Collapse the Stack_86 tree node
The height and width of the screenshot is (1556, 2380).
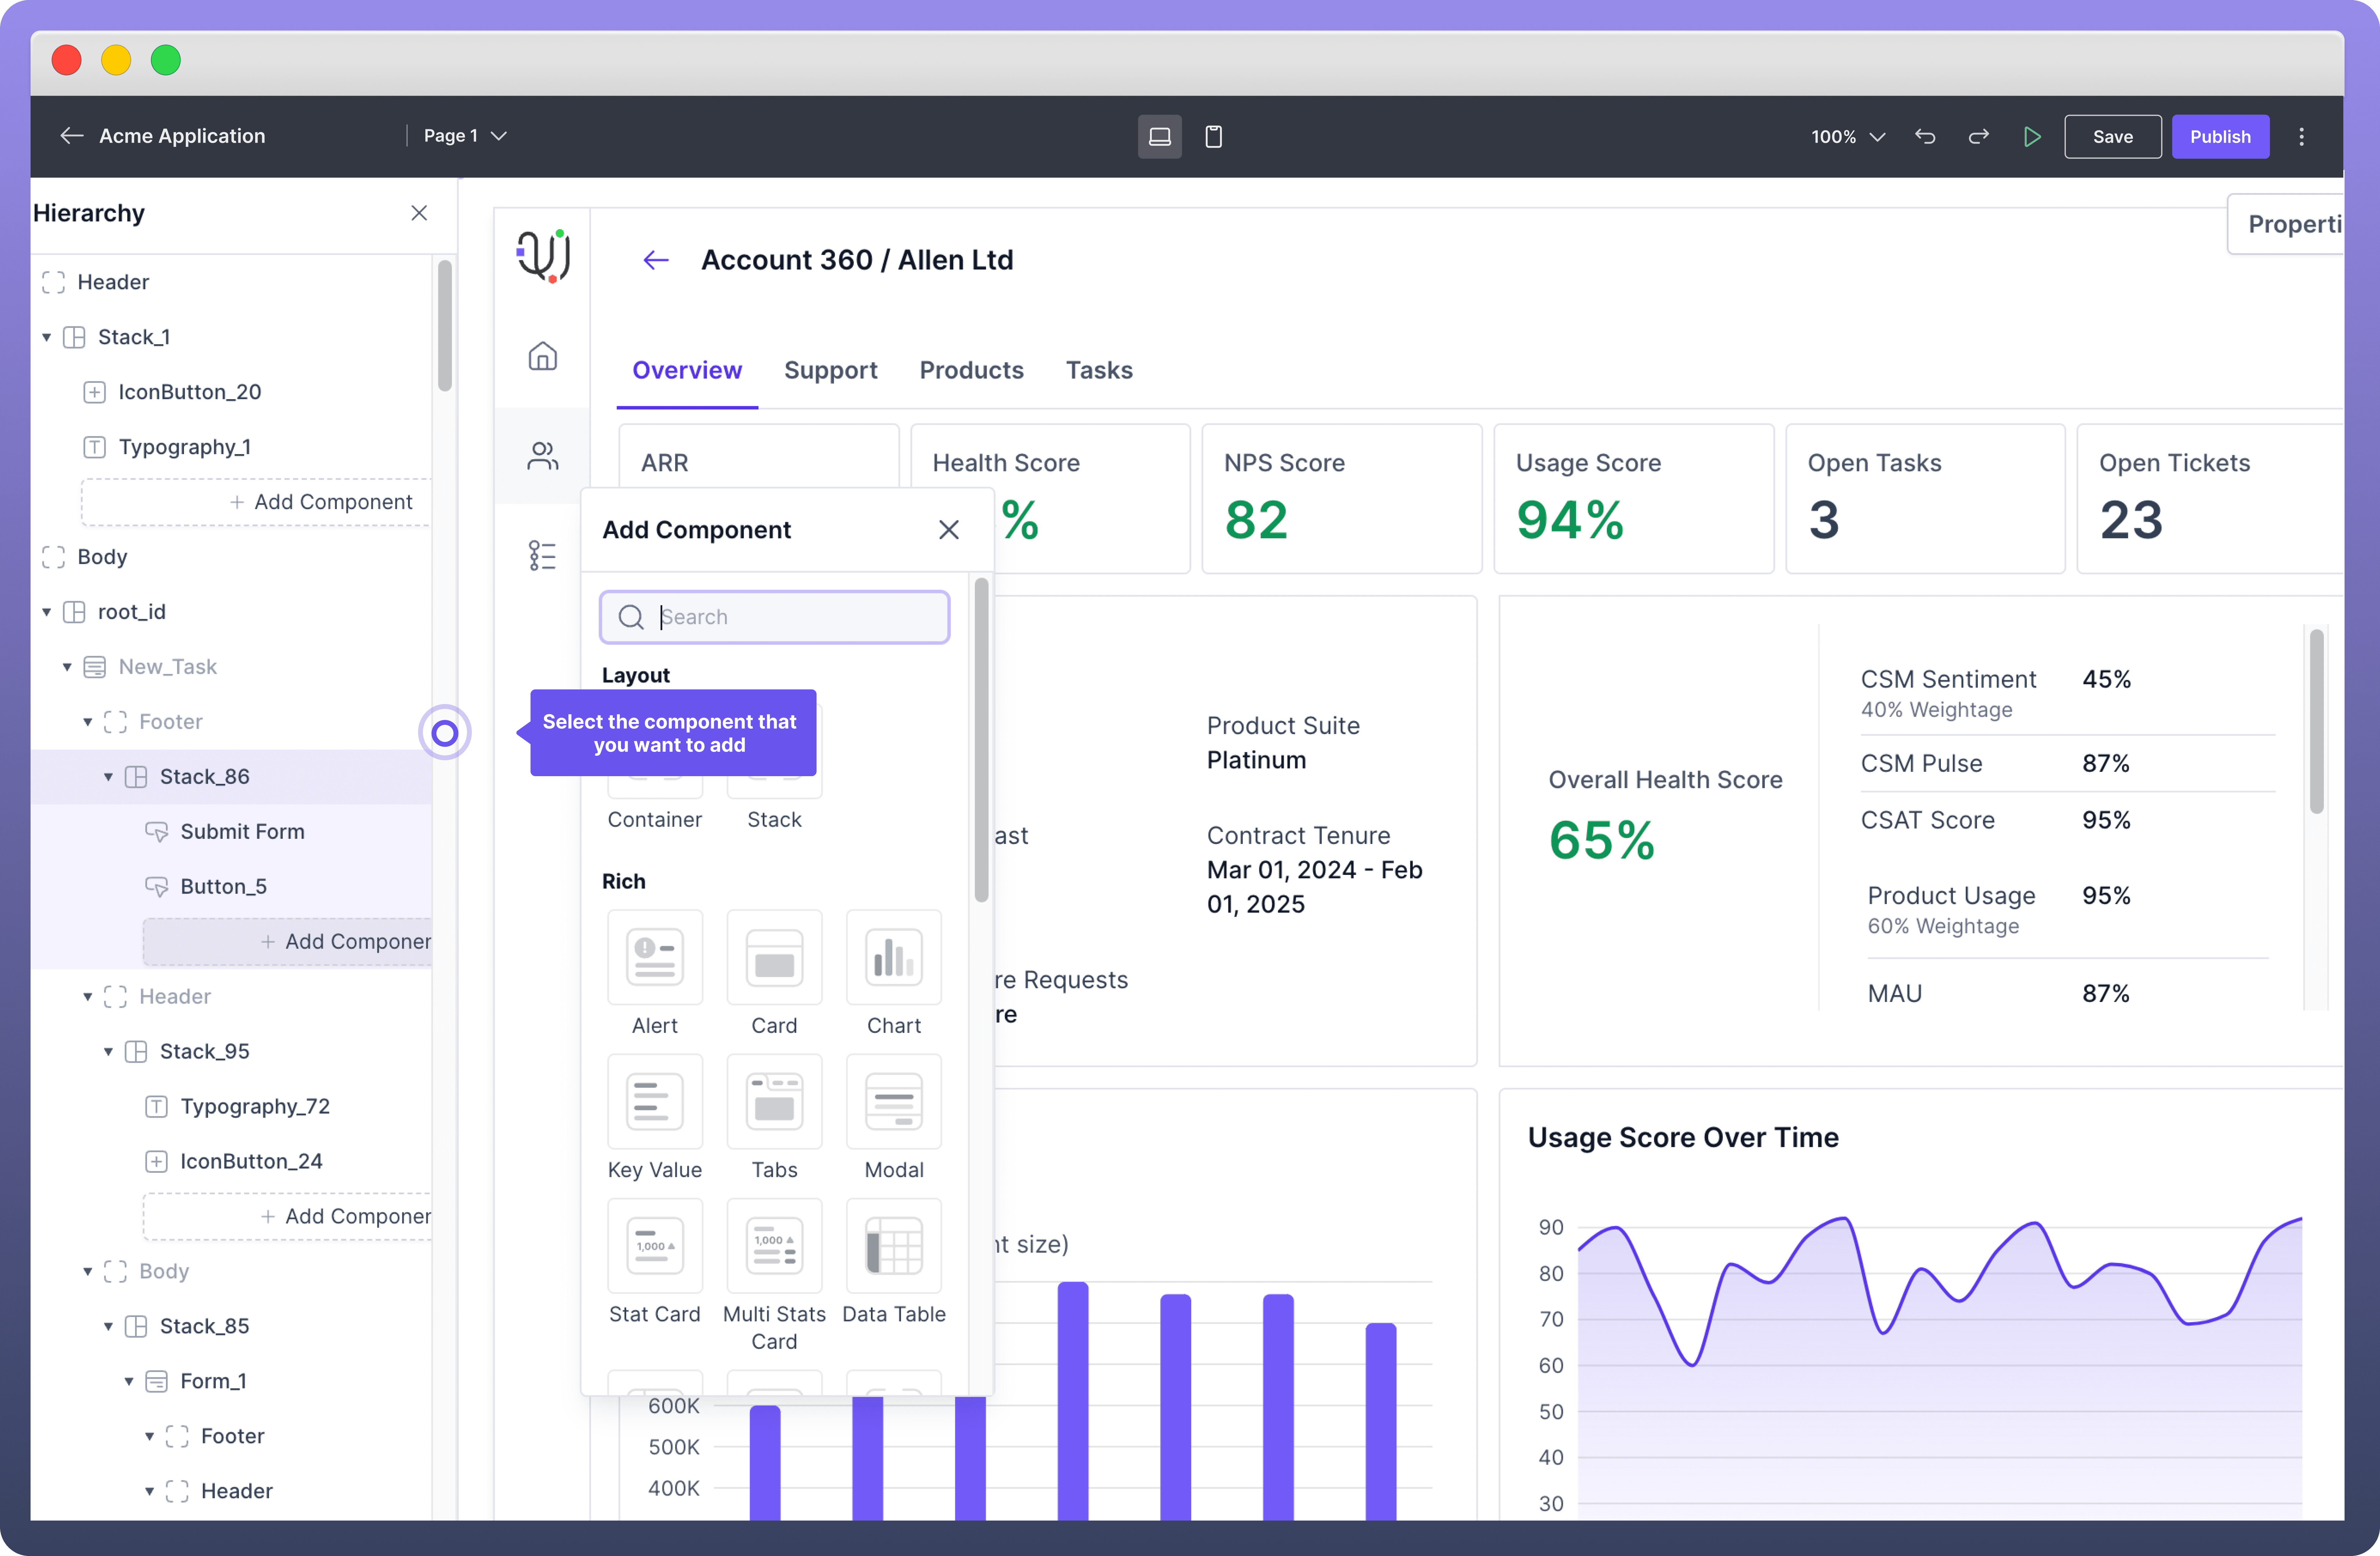(x=108, y=777)
